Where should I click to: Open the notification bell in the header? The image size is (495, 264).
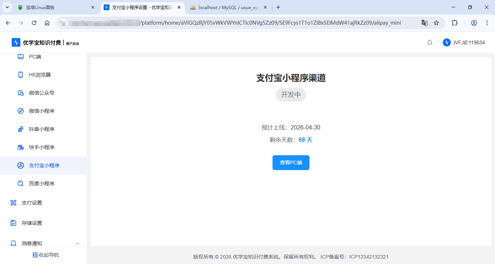(429, 42)
